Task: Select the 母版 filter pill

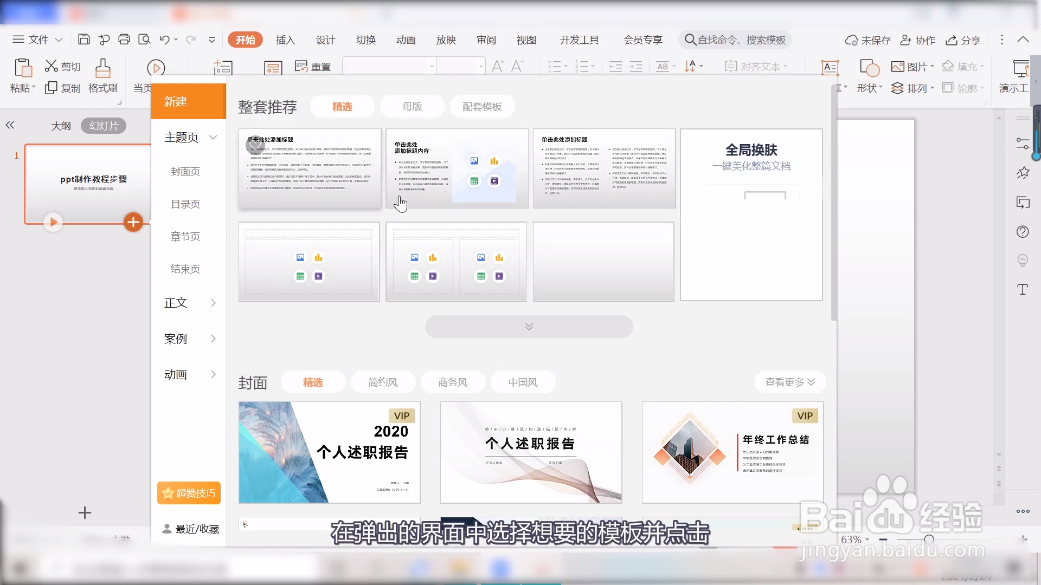Action: point(412,107)
